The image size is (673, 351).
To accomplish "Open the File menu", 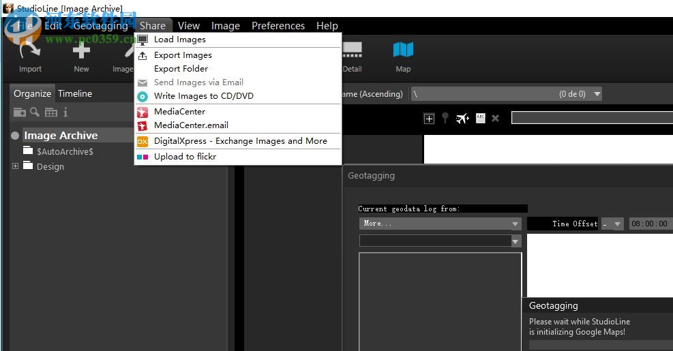I will tap(24, 26).
